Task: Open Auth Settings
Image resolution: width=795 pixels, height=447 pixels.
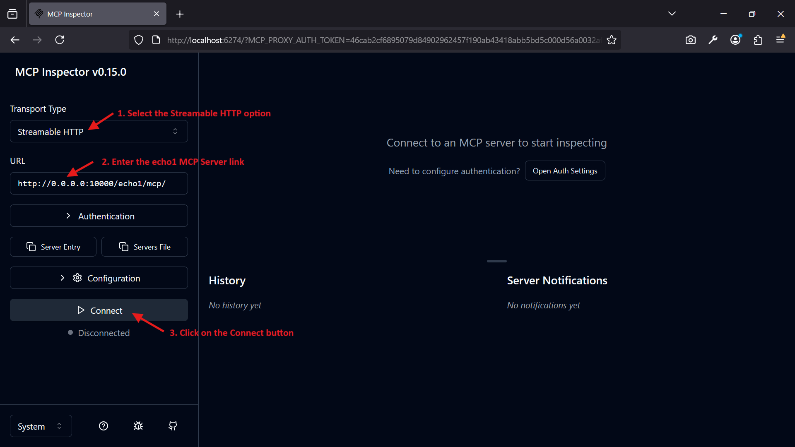Action: click(565, 171)
